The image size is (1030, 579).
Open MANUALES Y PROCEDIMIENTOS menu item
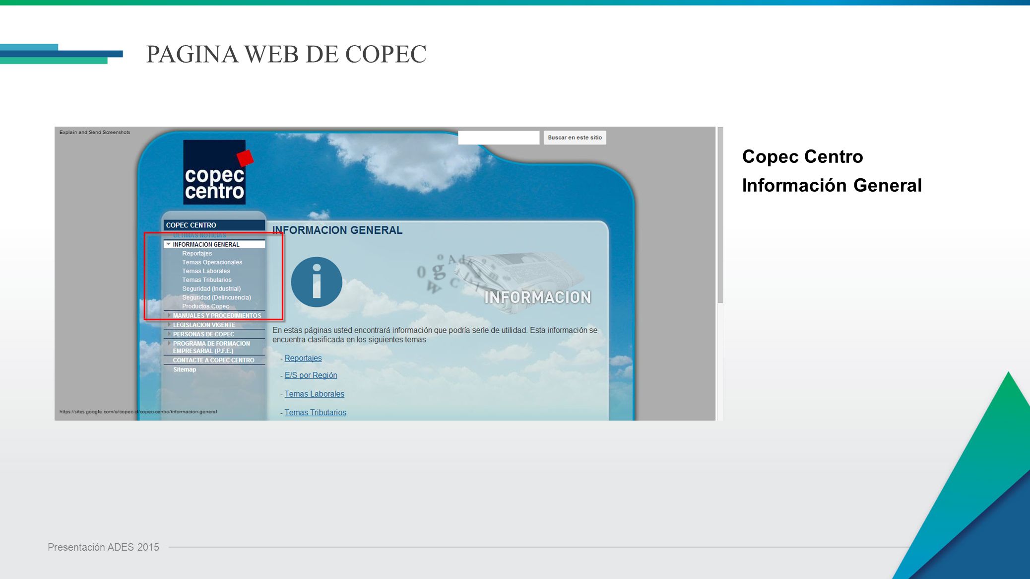click(217, 315)
